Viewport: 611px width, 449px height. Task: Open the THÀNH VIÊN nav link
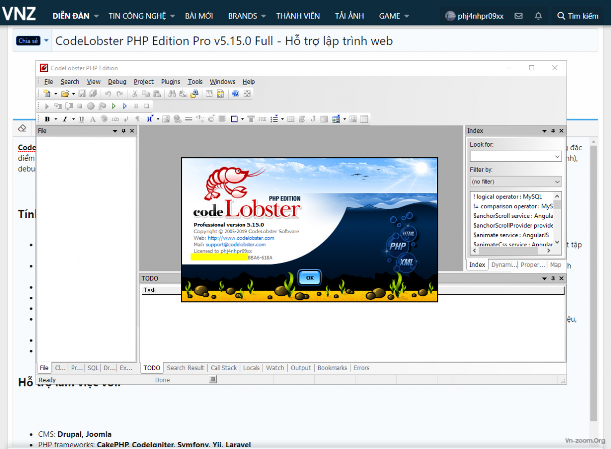[x=298, y=16]
